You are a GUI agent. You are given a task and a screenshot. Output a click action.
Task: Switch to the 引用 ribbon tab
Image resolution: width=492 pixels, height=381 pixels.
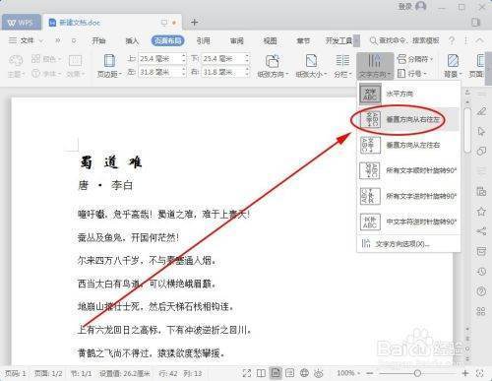pos(203,40)
